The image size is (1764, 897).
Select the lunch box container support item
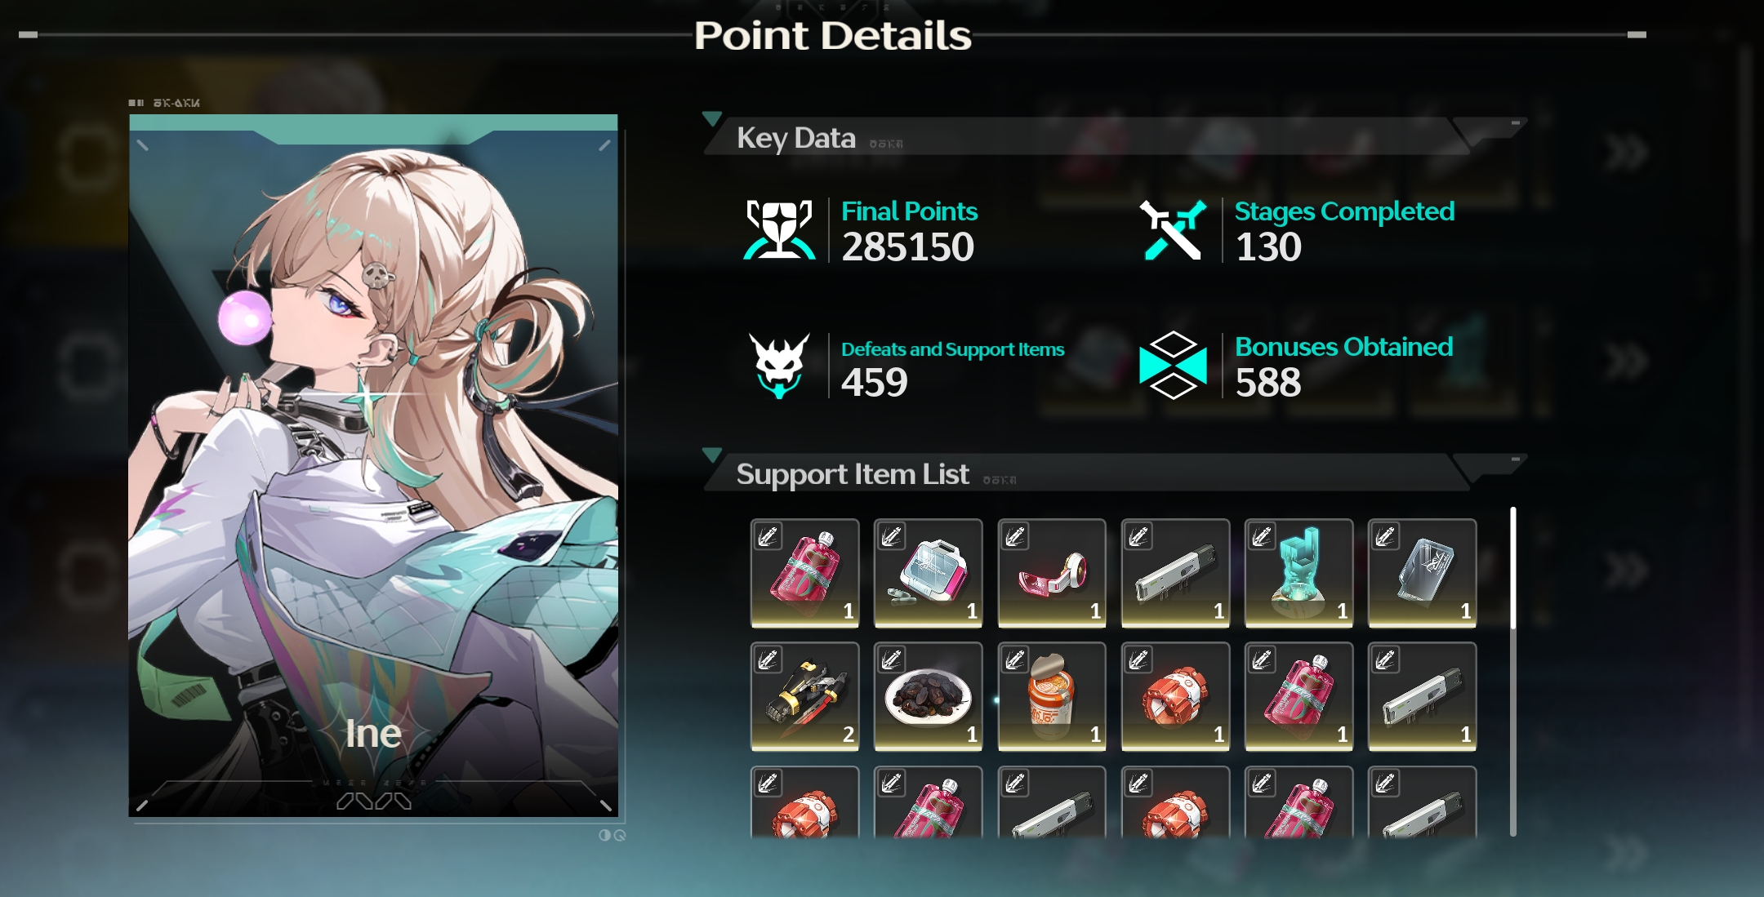pyautogui.click(x=929, y=573)
